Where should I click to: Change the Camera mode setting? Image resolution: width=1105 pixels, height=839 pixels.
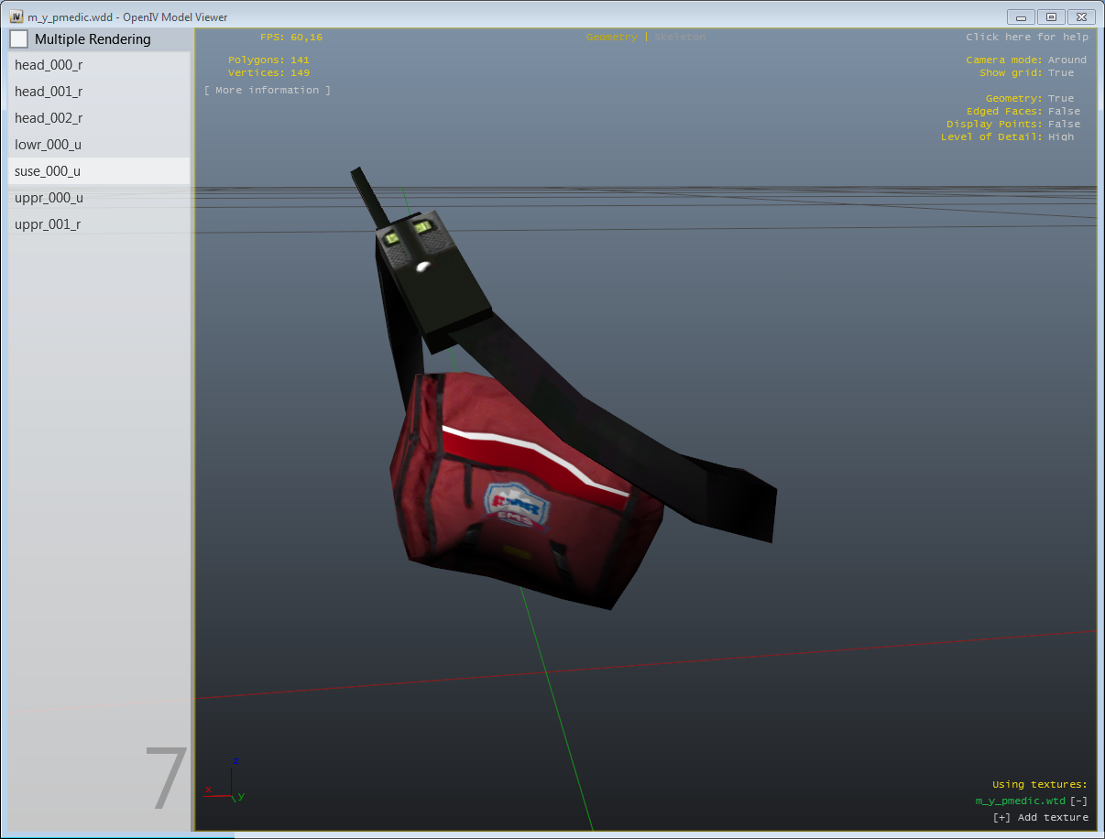[1067, 60]
